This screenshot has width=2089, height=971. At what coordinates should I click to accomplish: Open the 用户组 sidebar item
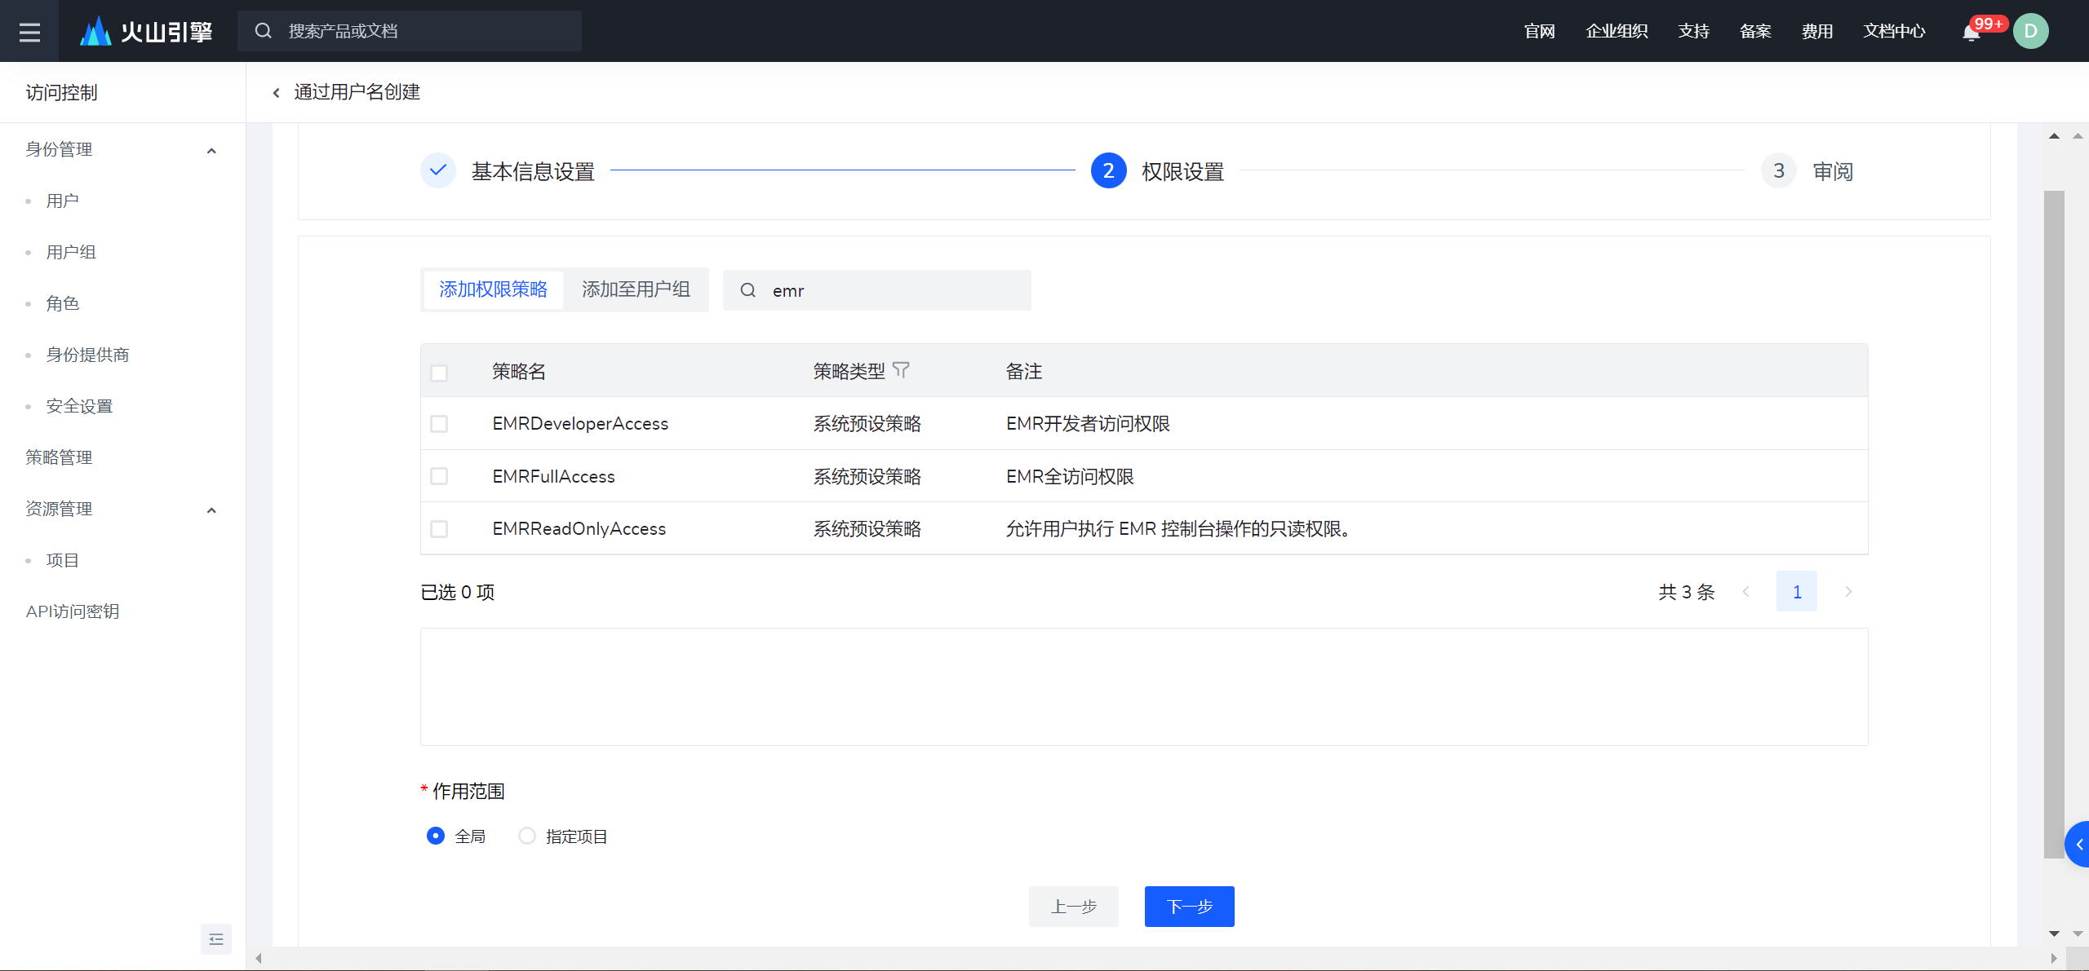tap(71, 252)
